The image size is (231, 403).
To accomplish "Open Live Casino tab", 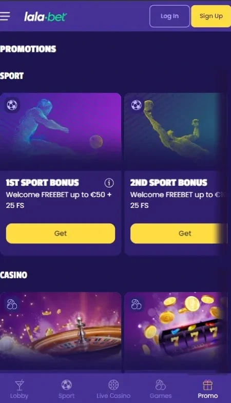I will 113,389.
